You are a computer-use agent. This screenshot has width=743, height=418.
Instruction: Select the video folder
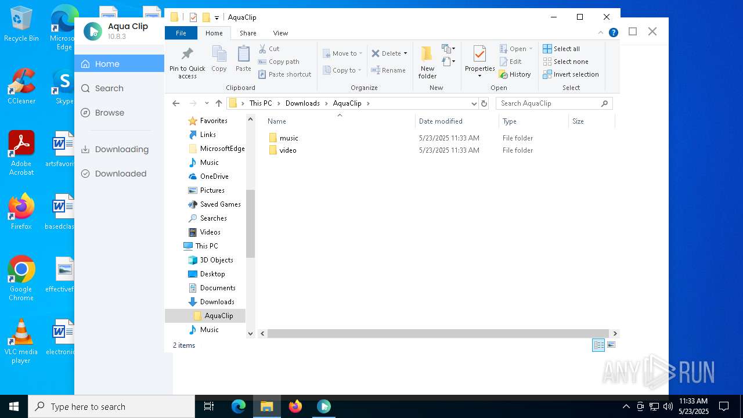[x=288, y=150]
